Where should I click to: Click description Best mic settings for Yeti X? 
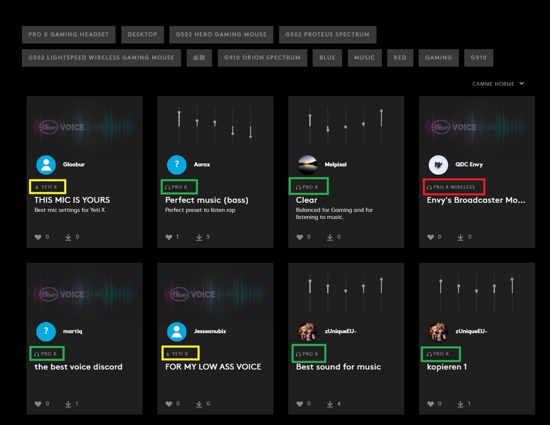coord(70,210)
